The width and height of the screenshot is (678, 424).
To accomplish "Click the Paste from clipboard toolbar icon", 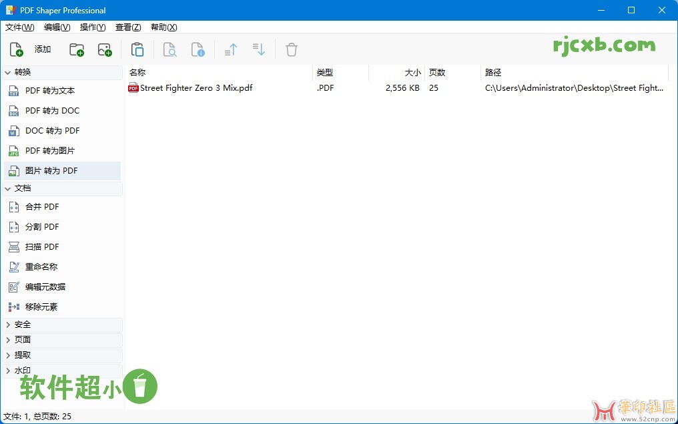I will point(137,49).
